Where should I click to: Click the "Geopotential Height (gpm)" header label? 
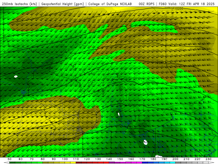coord(63,4)
